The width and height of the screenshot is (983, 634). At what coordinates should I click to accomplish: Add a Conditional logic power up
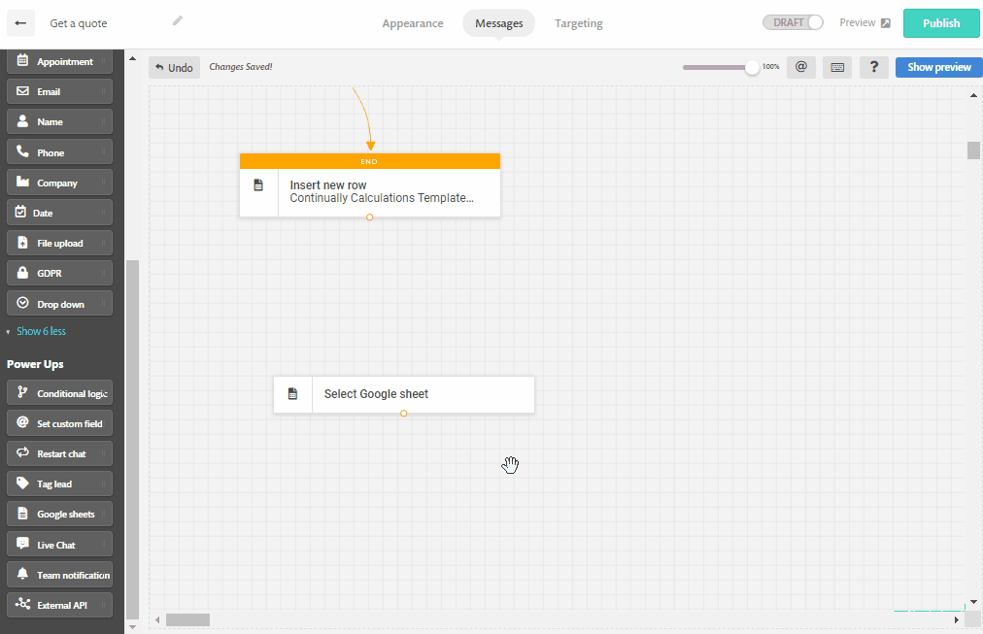59,393
